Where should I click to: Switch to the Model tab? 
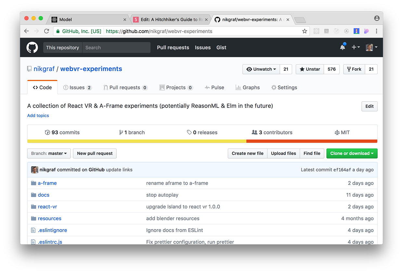pyautogui.click(x=88, y=19)
